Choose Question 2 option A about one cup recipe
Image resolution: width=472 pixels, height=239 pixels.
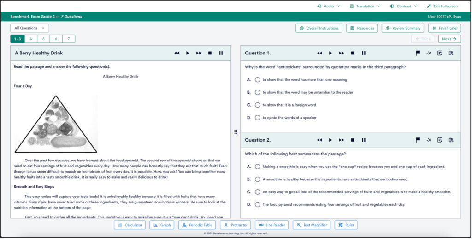(x=257, y=167)
